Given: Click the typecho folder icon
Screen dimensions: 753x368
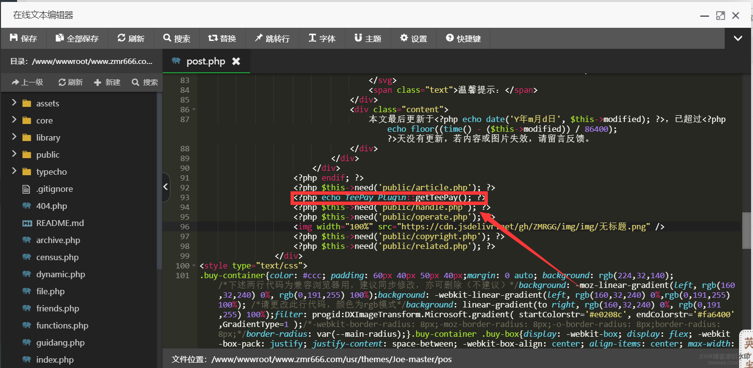Looking at the screenshot, I should pos(27,171).
